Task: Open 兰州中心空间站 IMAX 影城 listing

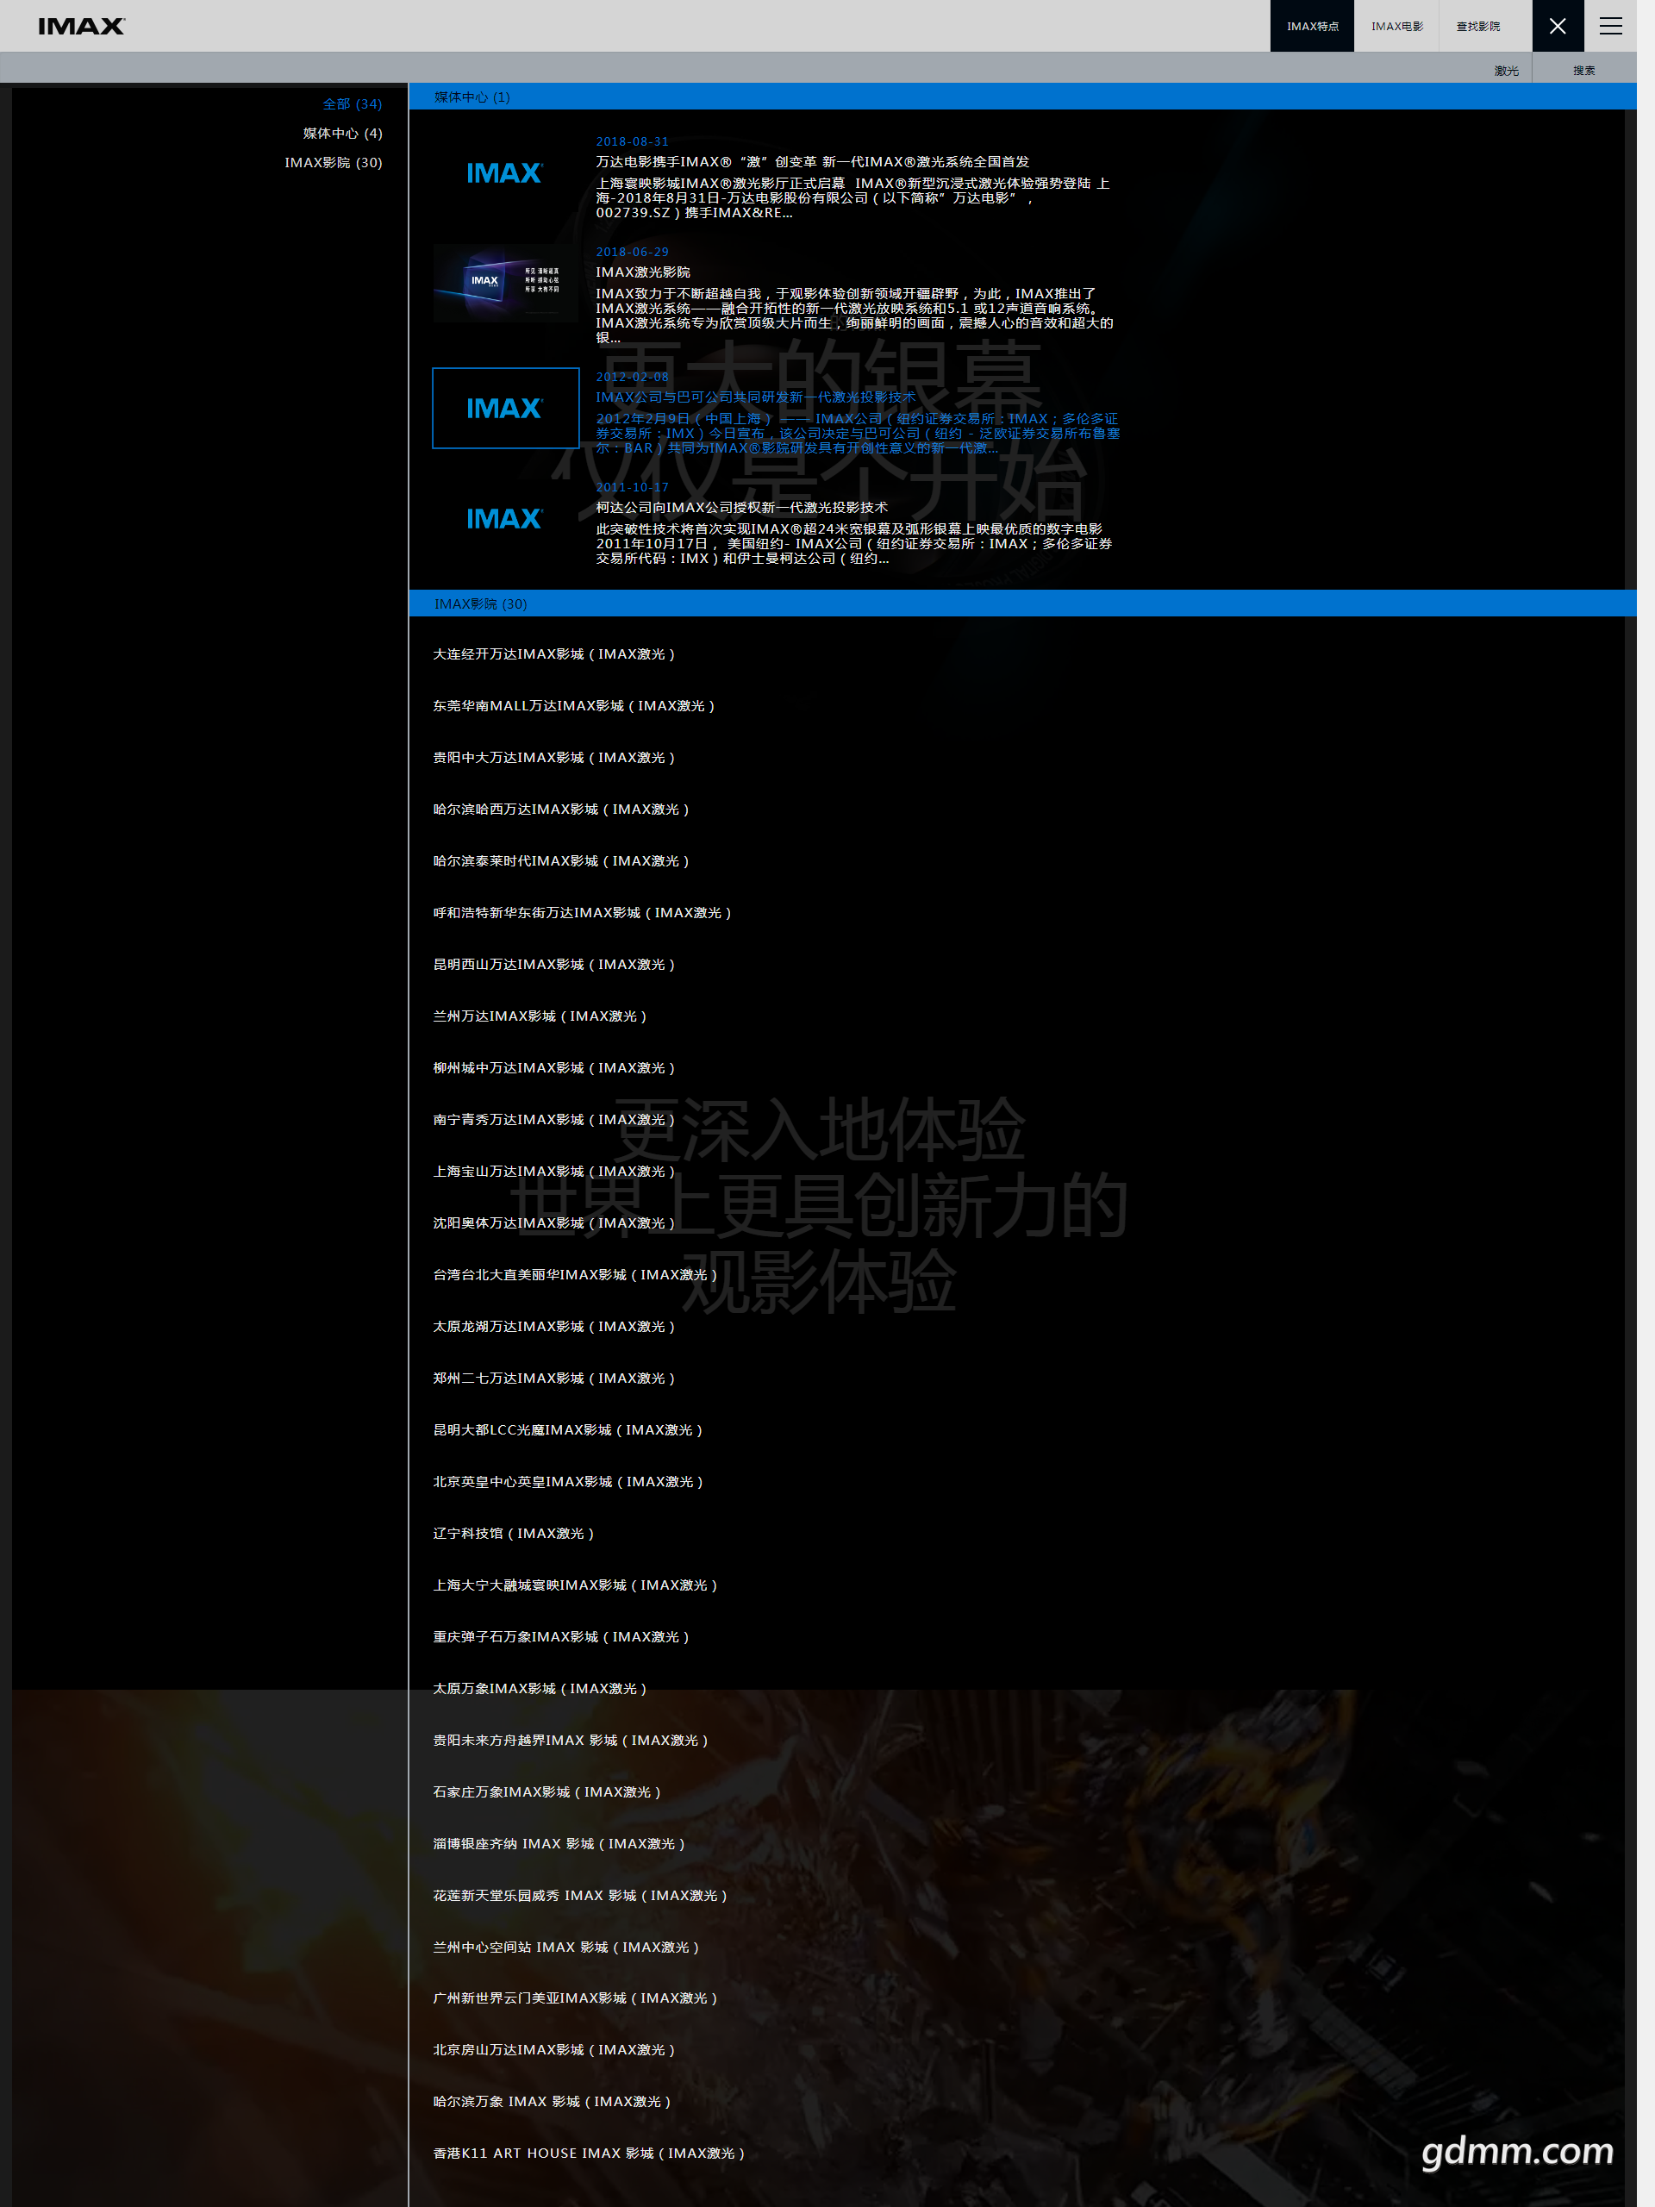Action: click(565, 1948)
